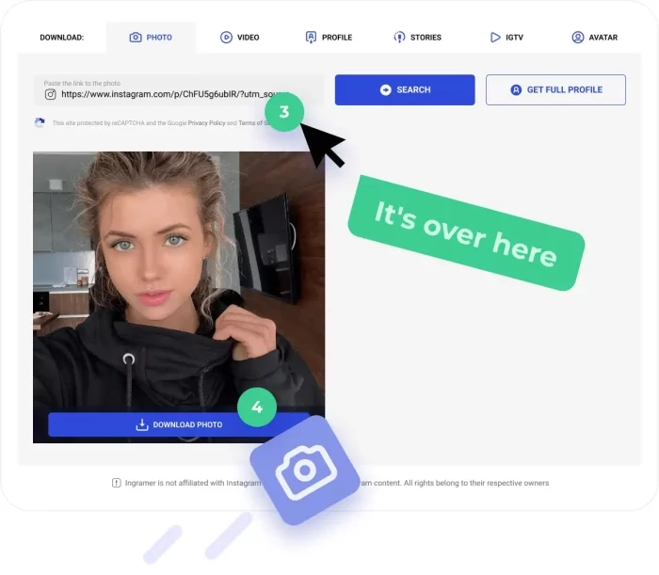Image resolution: width=659 pixels, height=575 pixels.
Task: Click the GET FULL PROFILE button
Action: pyautogui.click(x=555, y=89)
